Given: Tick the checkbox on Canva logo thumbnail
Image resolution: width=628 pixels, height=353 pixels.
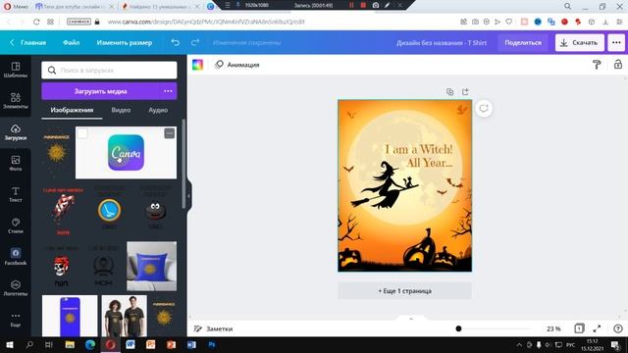Looking at the screenshot, I should pyautogui.click(x=82, y=133).
